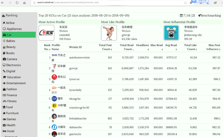
Task: Open Most Like Profile discus-thrower image
Action: [109, 33]
